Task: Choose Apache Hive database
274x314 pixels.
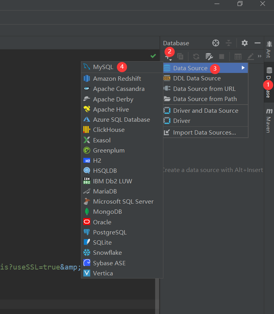Action: pyautogui.click(x=122, y=109)
